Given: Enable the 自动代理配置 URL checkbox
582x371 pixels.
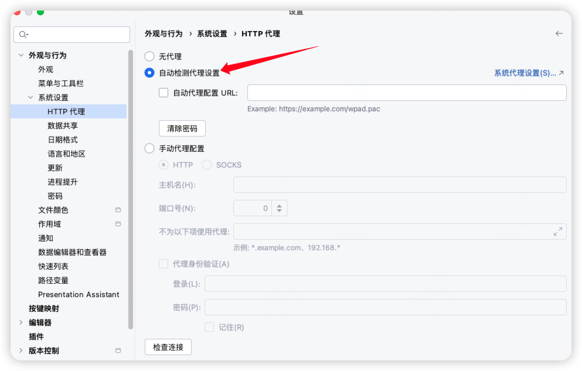Looking at the screenshot, I should point(164,93).
